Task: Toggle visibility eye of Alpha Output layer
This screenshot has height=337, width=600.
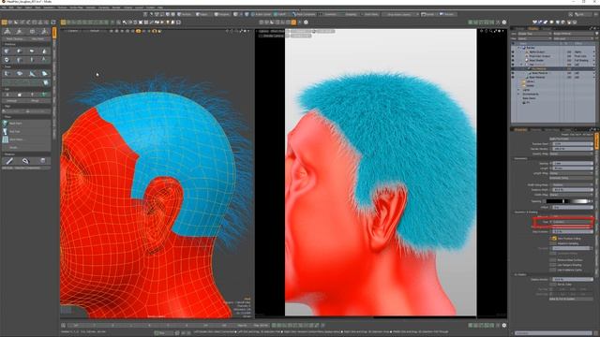Action: 513,52
